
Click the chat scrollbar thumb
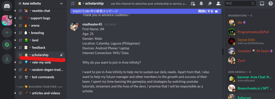point(223,52)
